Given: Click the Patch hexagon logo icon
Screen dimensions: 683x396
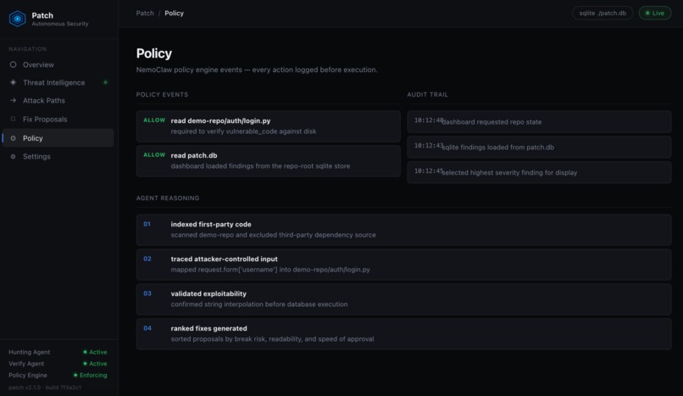Looking at the screenshot, I should [18, 19].
